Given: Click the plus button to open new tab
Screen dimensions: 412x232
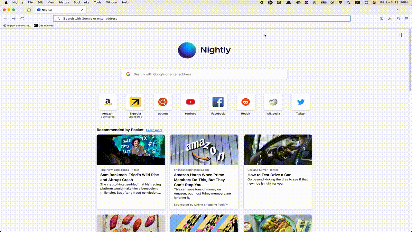Looking at the screenshot, I should coord(91,10).
